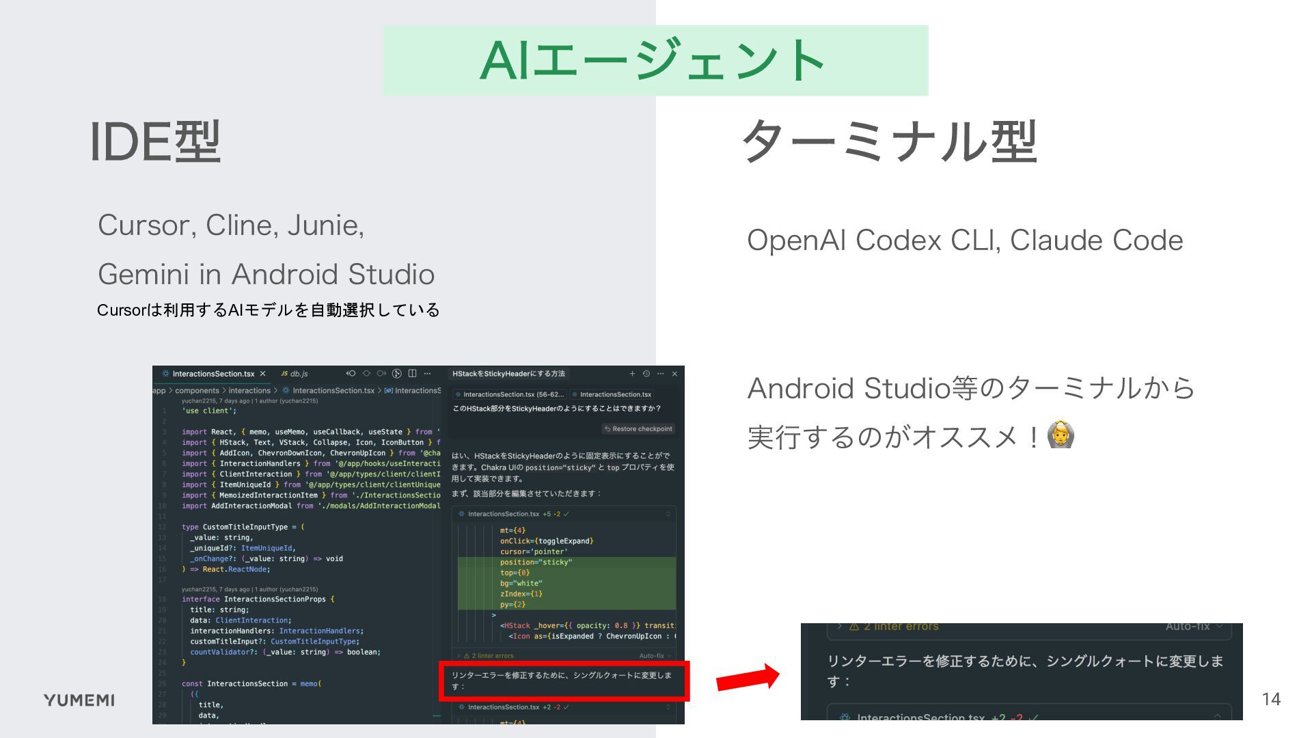Close the InteractionsSection.tsx editor tab
This screenshot has height=738, width=1312.
tap(262, 374)
